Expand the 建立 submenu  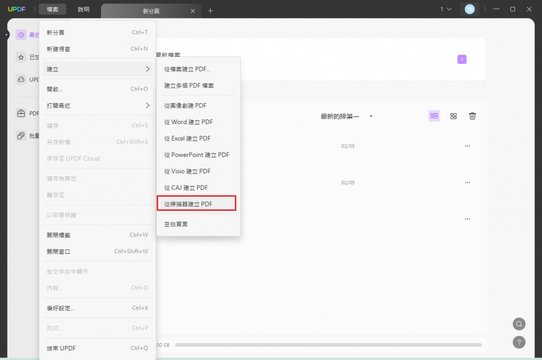tap(97, 69)
